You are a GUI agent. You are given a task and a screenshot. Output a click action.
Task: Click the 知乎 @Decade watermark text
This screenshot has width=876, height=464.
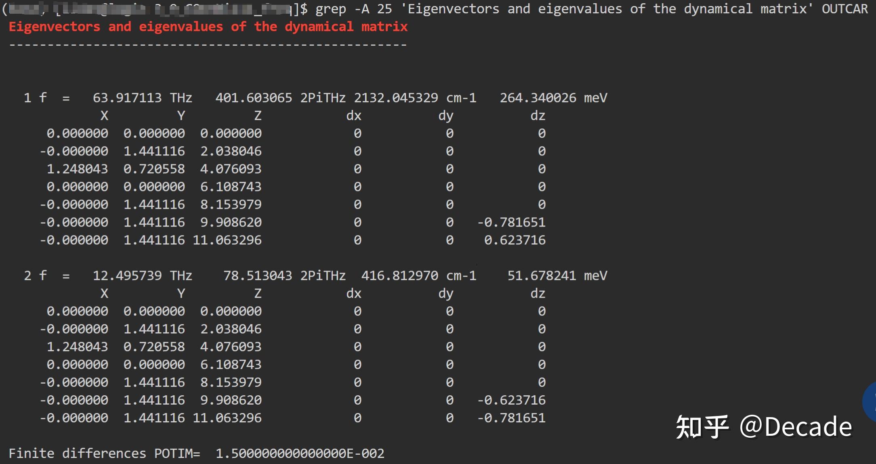click(x=763, y=427)
